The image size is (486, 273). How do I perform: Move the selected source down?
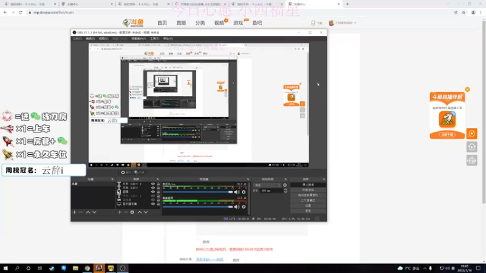click(146, 212)
